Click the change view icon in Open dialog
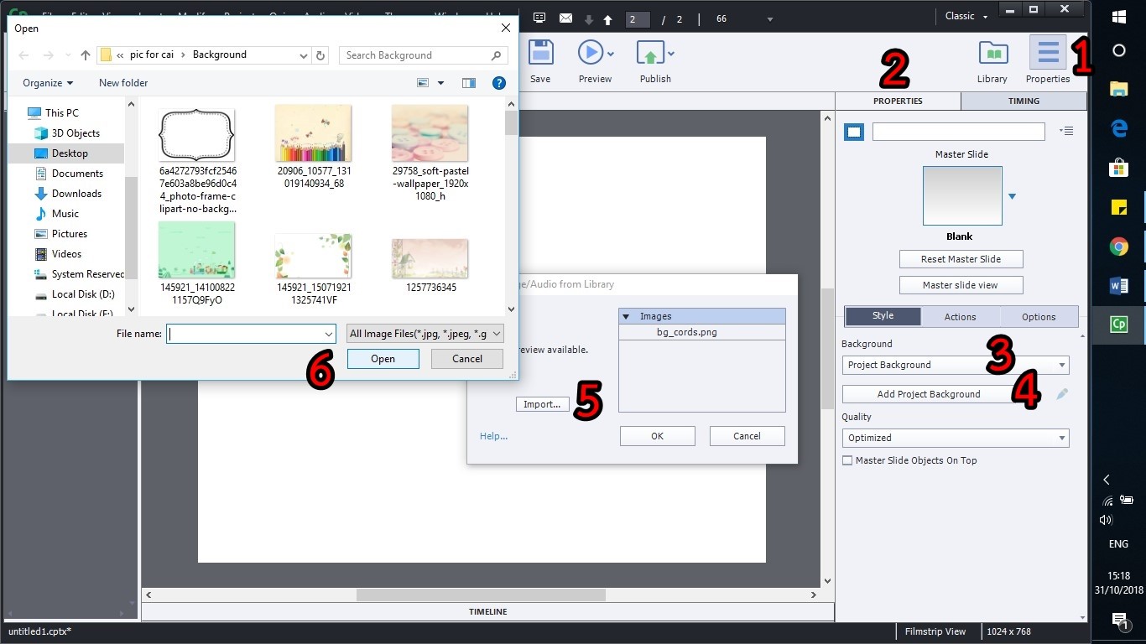 tap(423, 83)
